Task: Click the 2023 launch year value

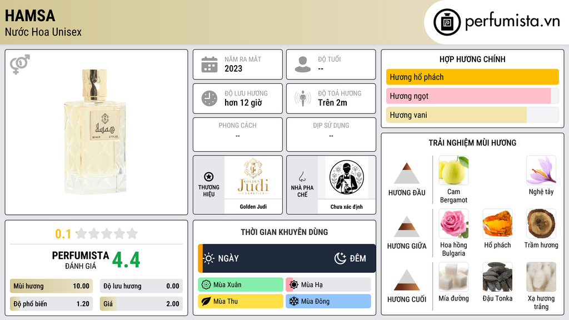Action: coord(233,68)
